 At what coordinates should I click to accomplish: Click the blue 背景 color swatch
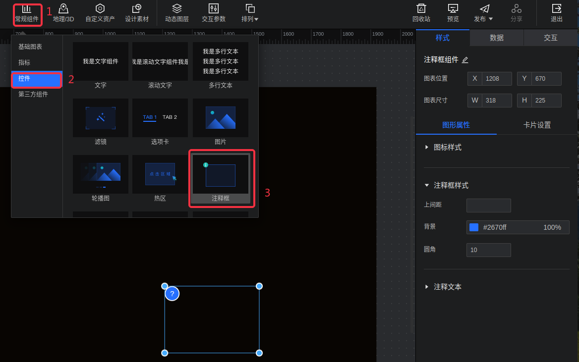pyautogui.click(x=474, y=227)
